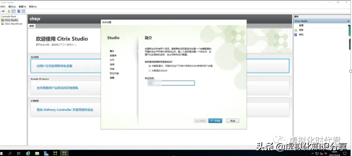
Task: Click the 中 input method indicator
Action: (326, 153)
